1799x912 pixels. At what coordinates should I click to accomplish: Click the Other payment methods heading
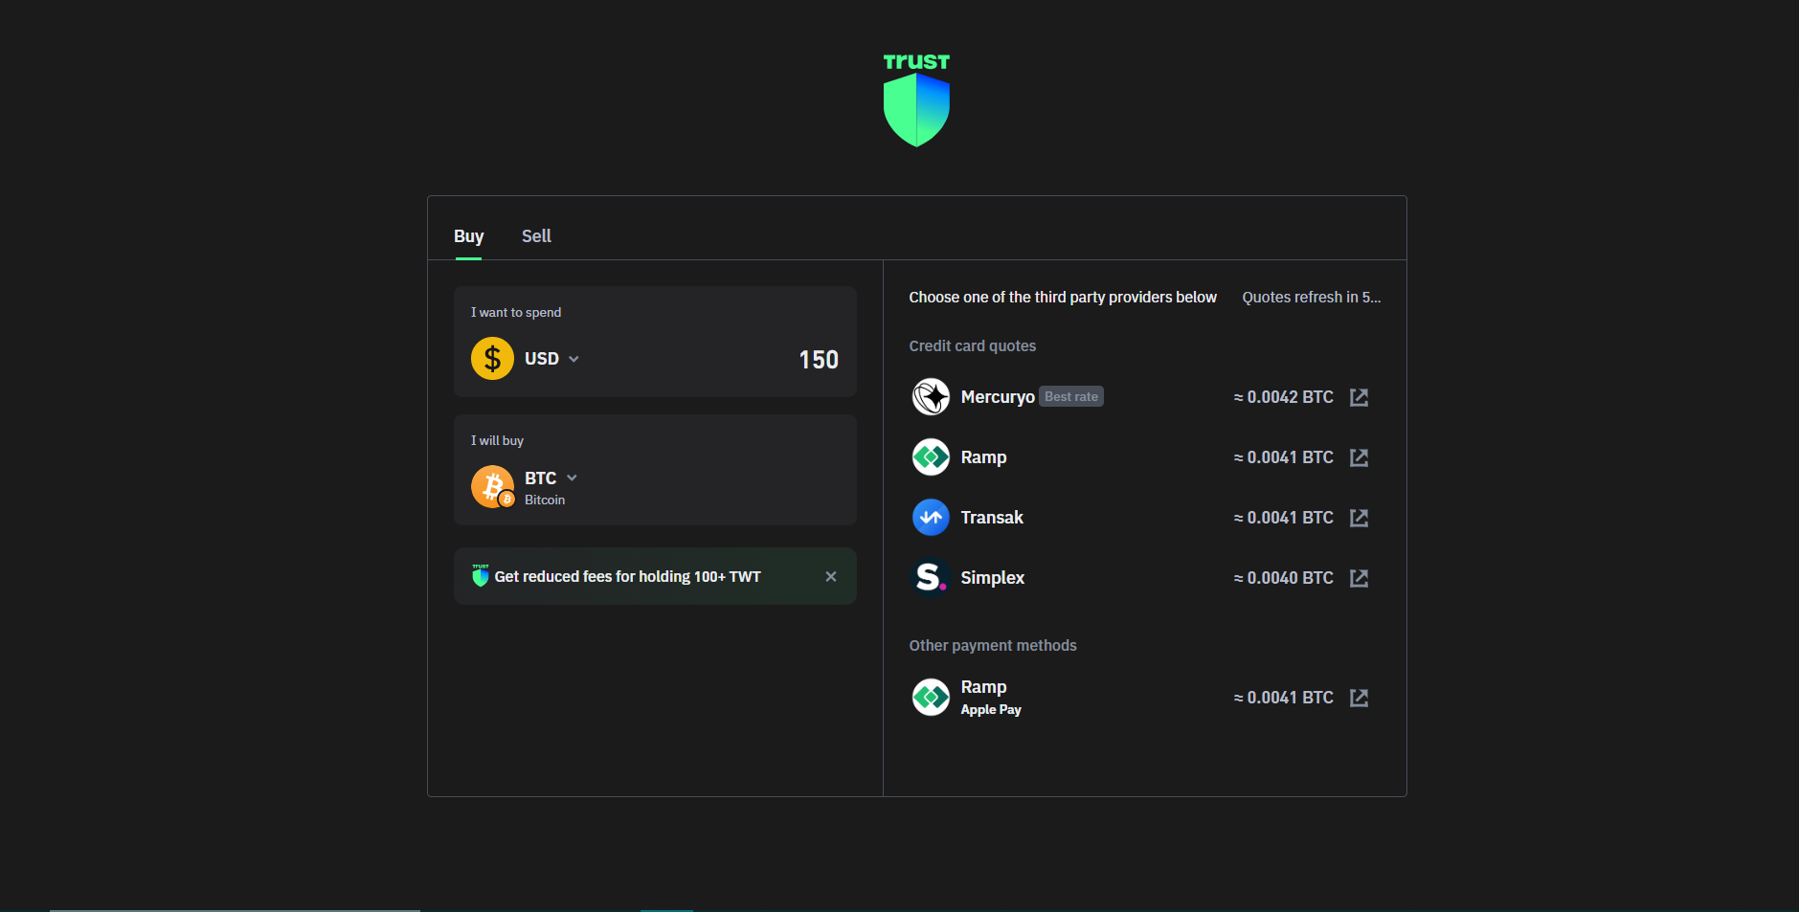[993, 646]
